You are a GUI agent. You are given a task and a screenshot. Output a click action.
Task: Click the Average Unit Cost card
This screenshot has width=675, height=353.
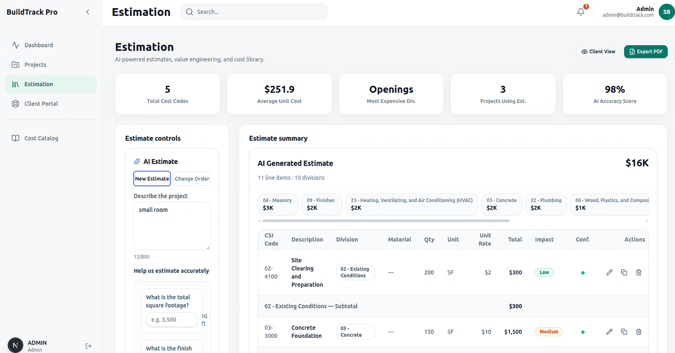[x=280, y=94]
